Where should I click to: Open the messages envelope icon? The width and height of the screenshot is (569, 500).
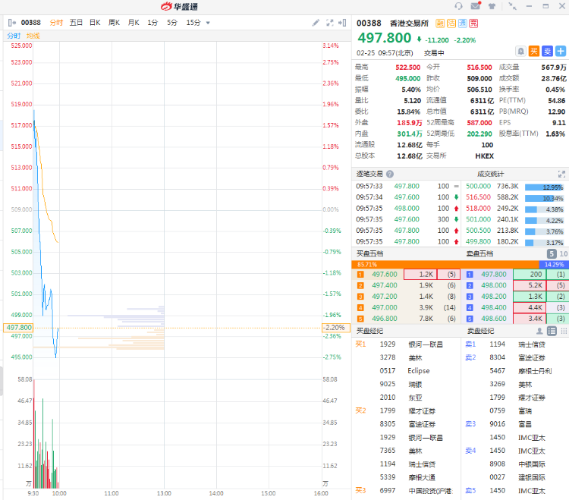(475, 6)
